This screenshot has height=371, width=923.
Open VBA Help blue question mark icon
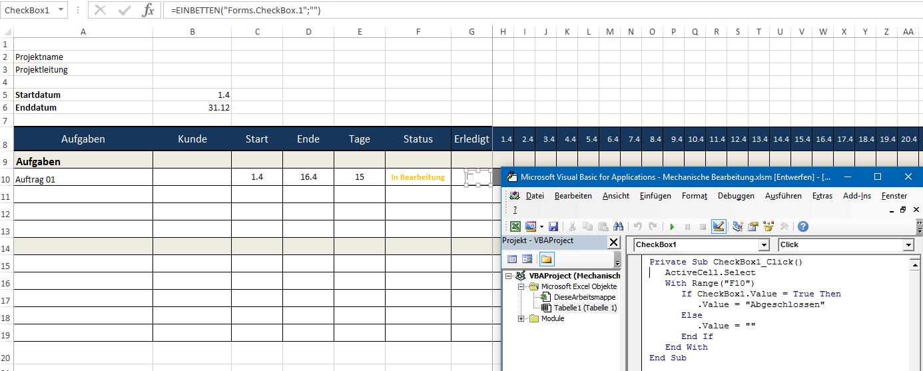[x=803, y=226]
